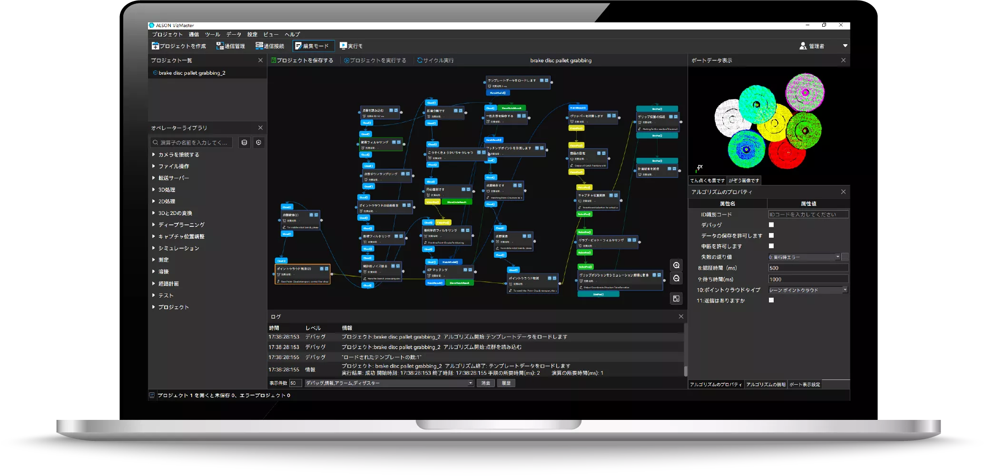Open ポイントクラウドタイプ dropdown
Image resolution: width=984 pixels, height=476 pixels.
pos(808,290)
